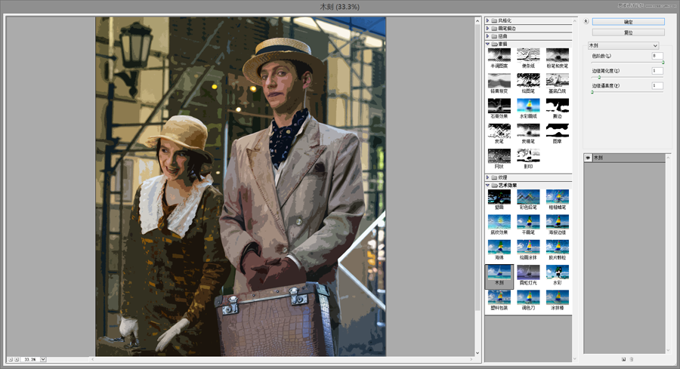This screenshot has width=680, height=369.
Task: Click the 确定 confirm button
Action: 628,22
